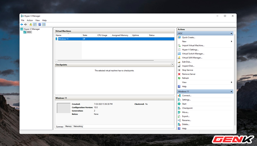Click the green Start power icon
Screen dimensions: 257x146
(179, 104)
